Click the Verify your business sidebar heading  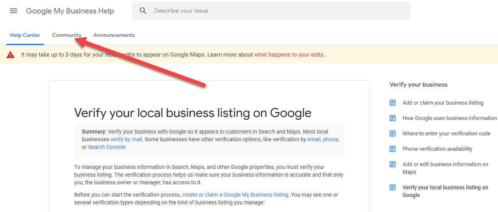tap(418, 85)
